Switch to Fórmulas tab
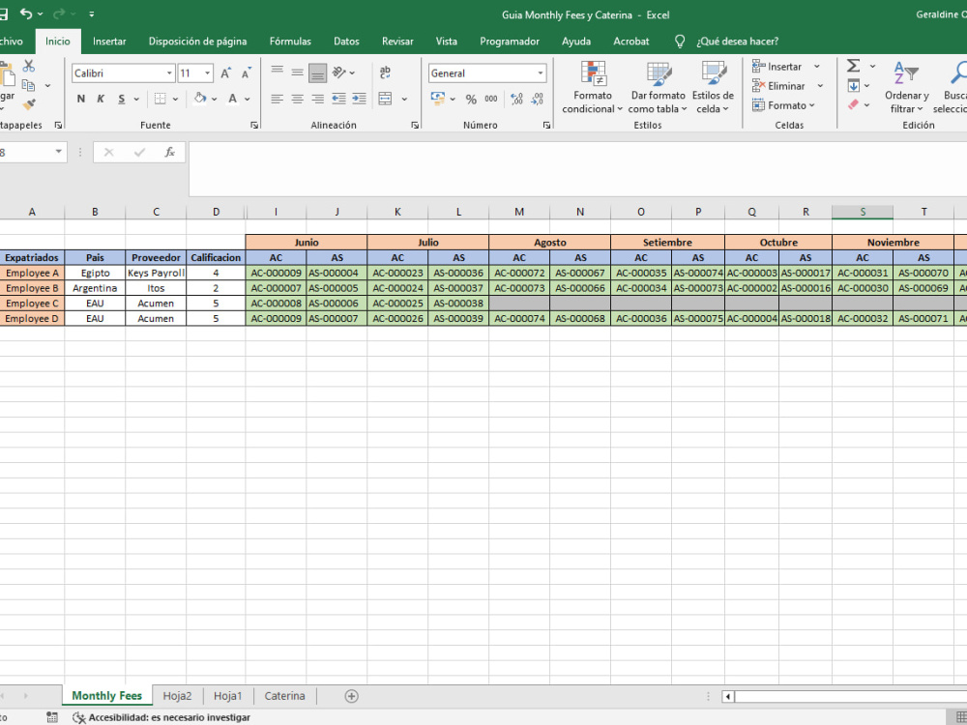Image resolution: width=967 pixels, height=725 pixels. [290, 42]
